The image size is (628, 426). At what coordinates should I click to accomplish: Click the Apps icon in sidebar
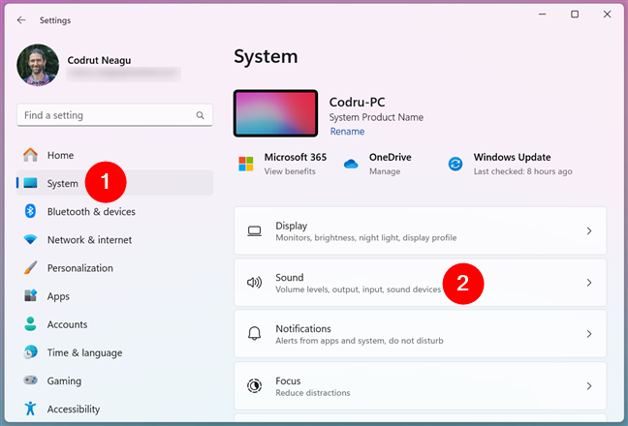pos(30,295)
